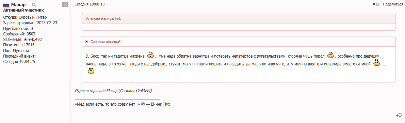Click the Russian flag icon beside Макар

click(x=6, y=5)
